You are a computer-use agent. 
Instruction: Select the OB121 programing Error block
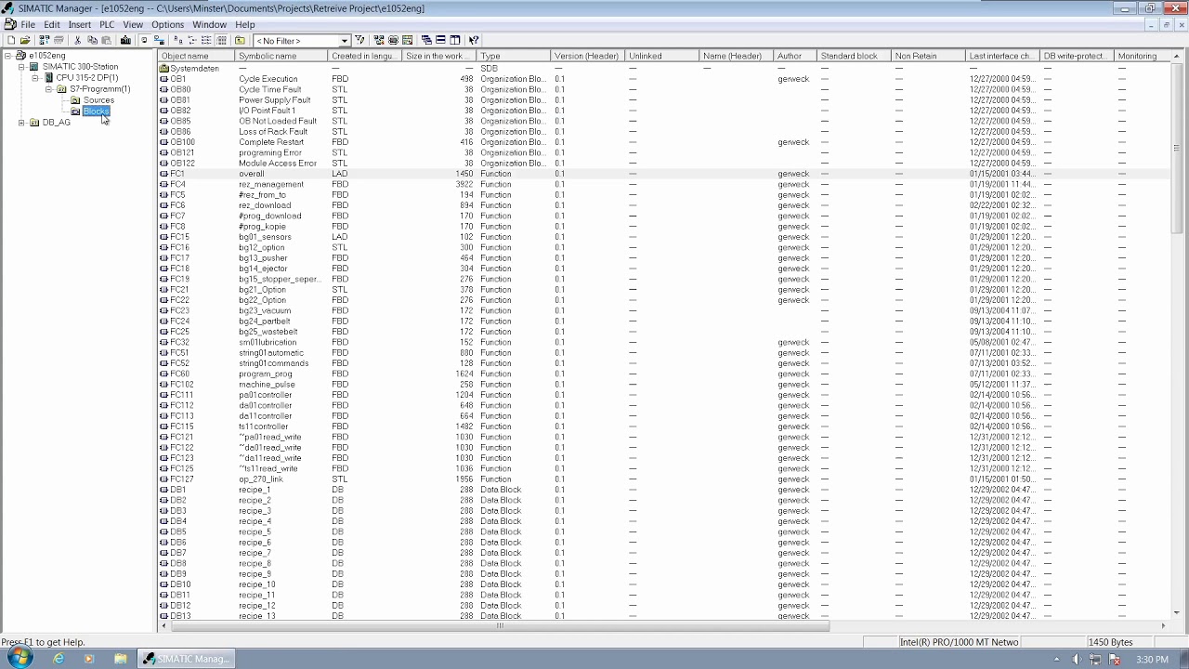pyautogui.click(x=664, y=152)
